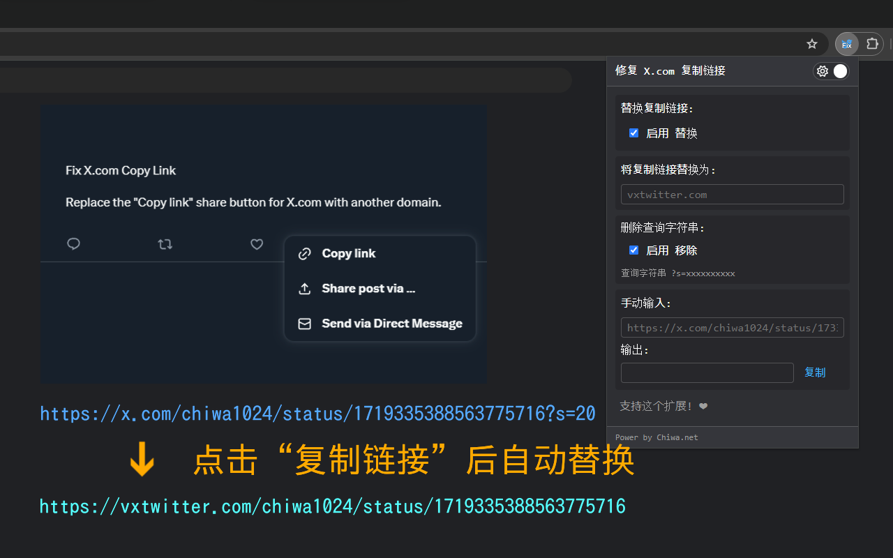The image size is (893, 558).
Task: Click the vxtwitter.com status URL text
Action: [x=332, y=506]
